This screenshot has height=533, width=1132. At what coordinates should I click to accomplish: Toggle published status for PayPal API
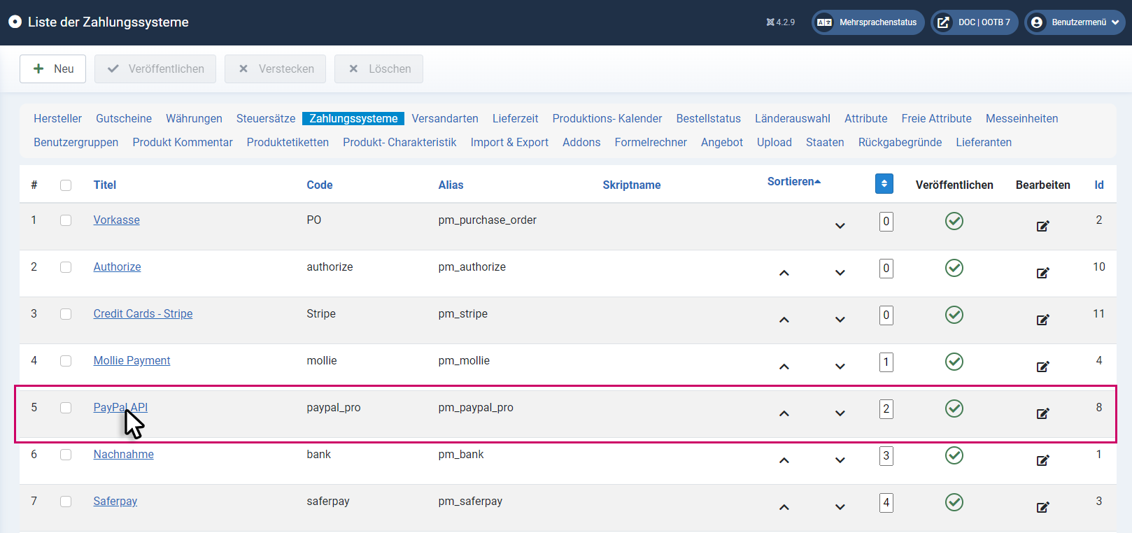coord(954,408)
